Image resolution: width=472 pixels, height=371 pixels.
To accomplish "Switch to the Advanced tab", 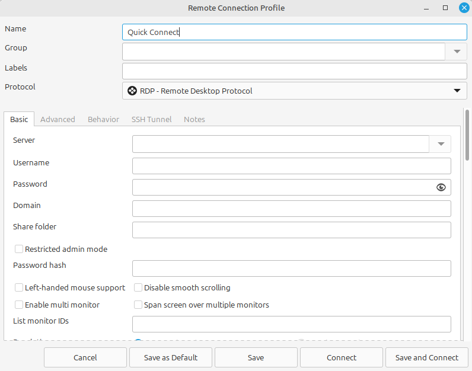I will tap(58, 119).
